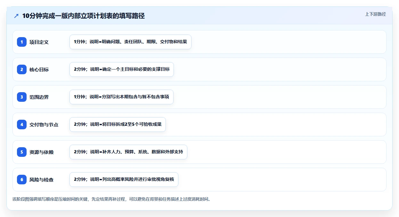Click the step 3 number badge

click(x=22, y=97)
